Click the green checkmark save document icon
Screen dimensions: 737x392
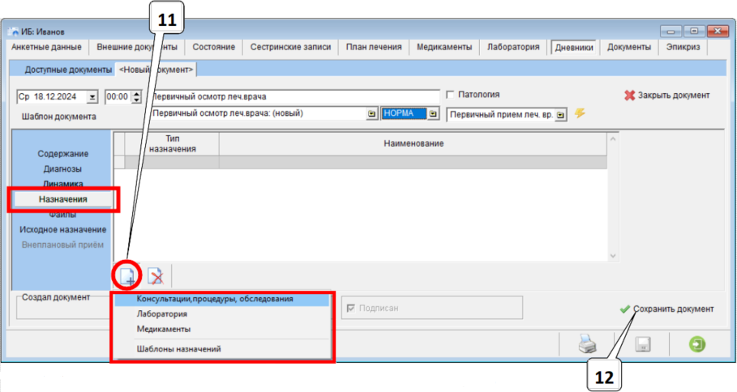pyautogui.click(x=624, y=309)
